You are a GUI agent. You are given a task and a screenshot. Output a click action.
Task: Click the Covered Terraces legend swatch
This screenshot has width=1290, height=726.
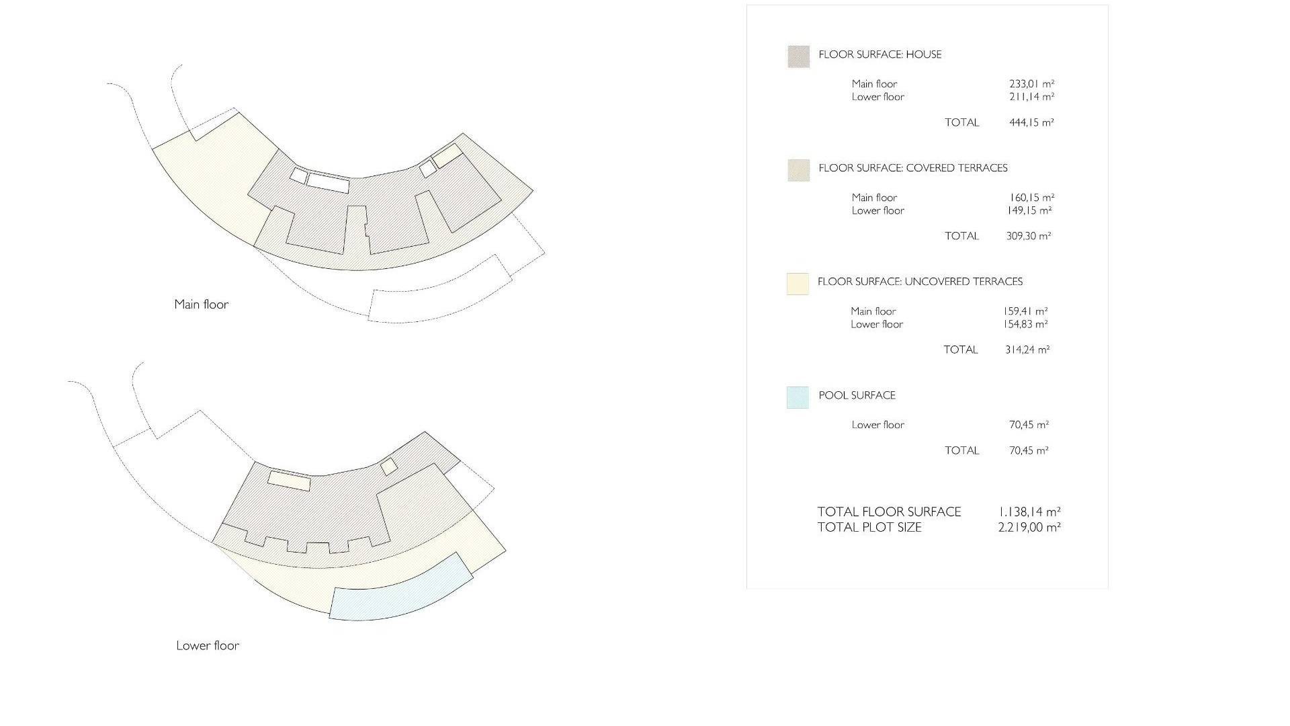(798, 170)
